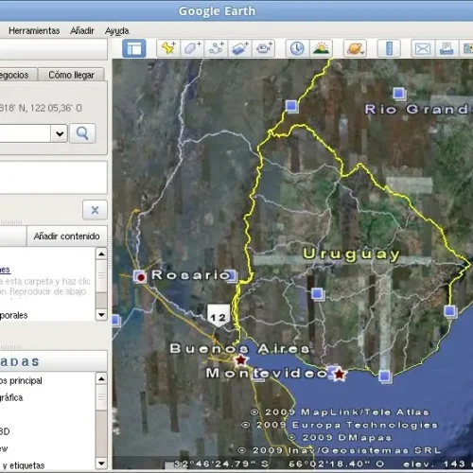473x473 pixels.
Task: Open the search box dropdown arrow
Action: pos(60,133)
